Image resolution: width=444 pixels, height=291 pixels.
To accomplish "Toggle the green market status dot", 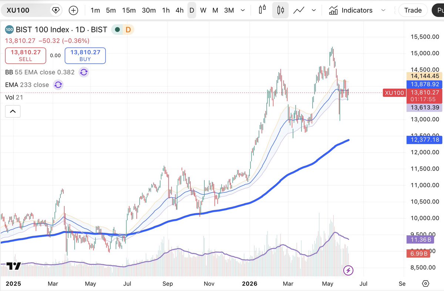I will [x=117, y=30].
